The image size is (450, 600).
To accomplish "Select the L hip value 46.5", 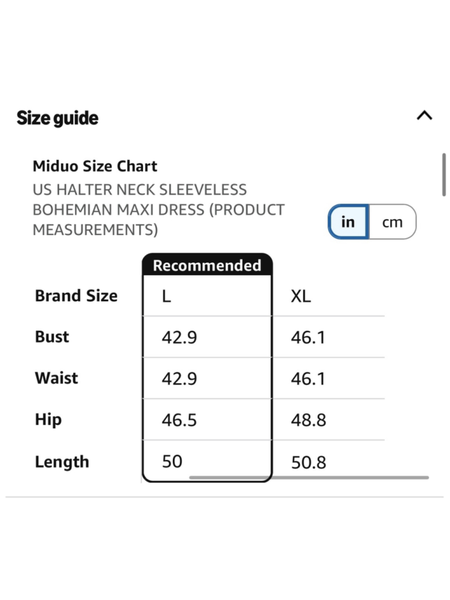I will tap(180, 420).
